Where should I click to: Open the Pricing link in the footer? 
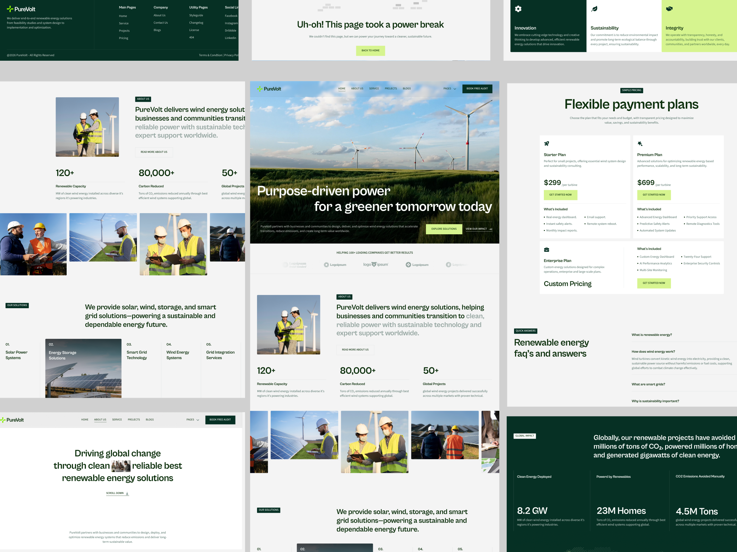tap(124, 38)
